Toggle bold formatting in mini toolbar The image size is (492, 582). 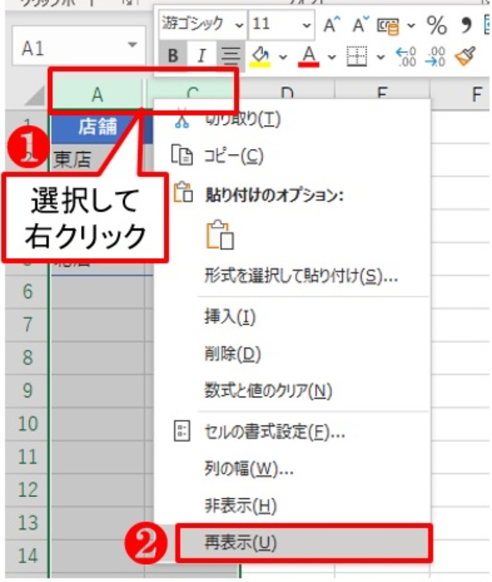click(173, 57)
